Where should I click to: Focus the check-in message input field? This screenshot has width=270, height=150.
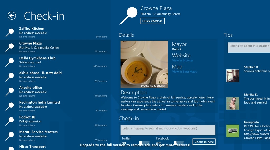pyautogui.click(x=168, y=130)
